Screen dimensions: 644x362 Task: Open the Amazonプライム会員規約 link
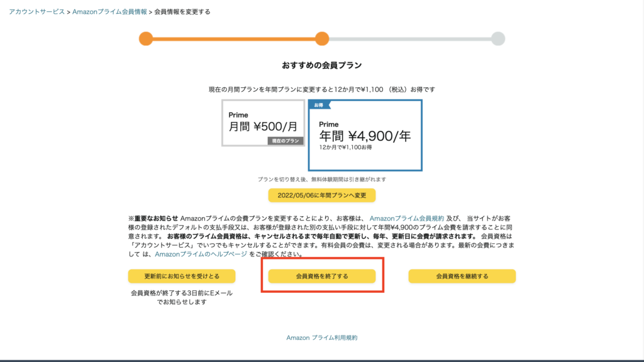pos(407,218)
